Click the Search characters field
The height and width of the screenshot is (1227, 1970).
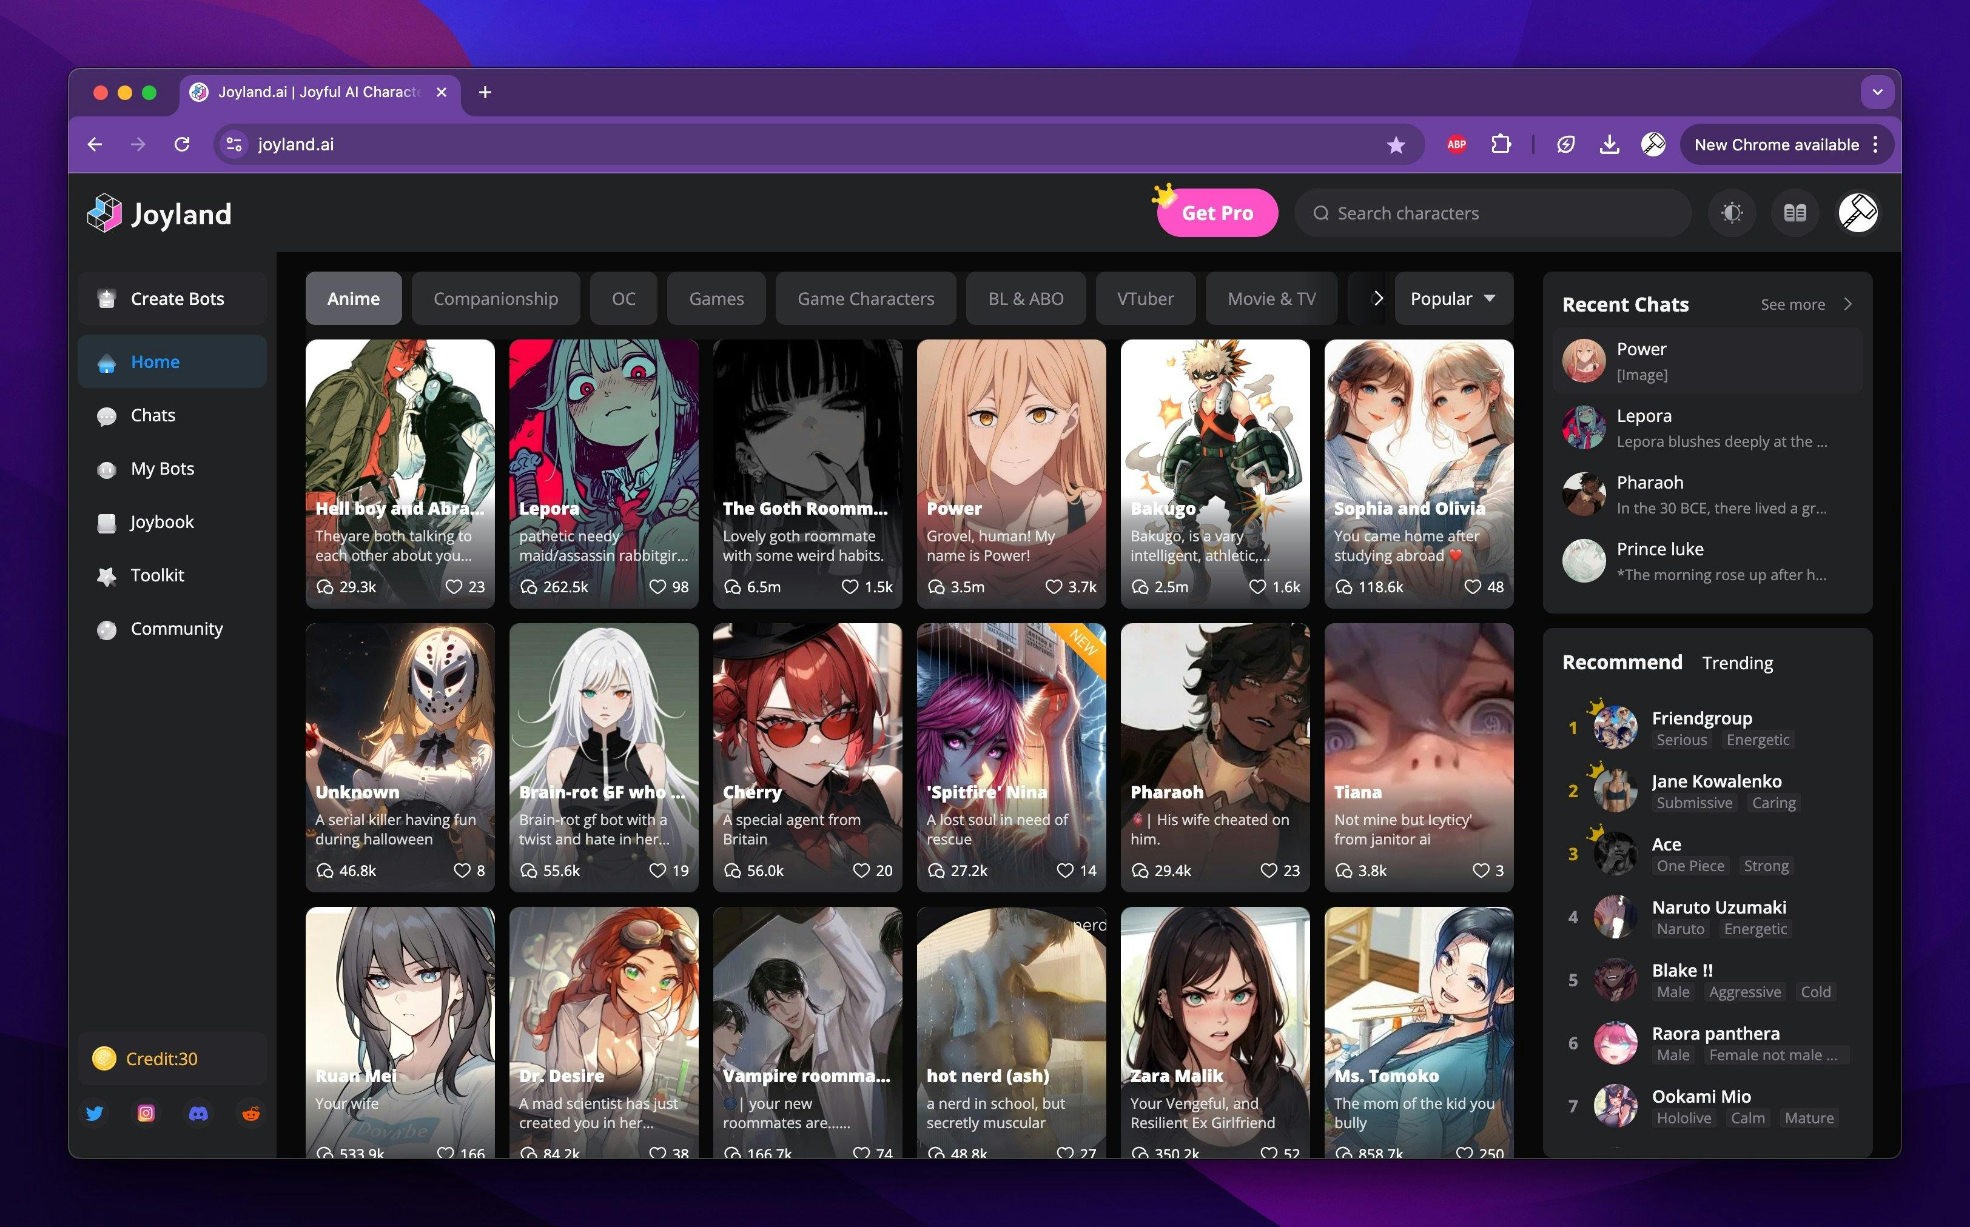pos(1492,213)
